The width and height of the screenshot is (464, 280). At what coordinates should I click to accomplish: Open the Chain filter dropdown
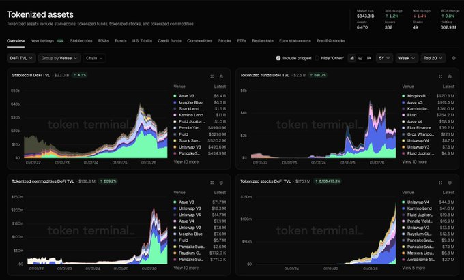pyautogui.click(x=94, y=58)
